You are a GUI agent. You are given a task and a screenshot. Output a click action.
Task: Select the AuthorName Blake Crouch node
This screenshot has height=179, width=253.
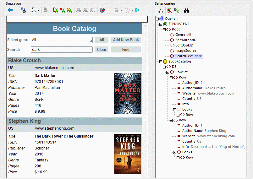click(204, 88)
